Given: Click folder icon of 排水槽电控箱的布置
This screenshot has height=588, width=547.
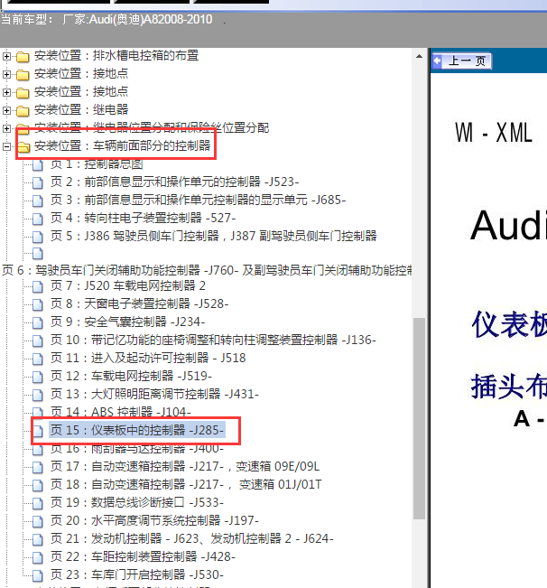Looking at the screenshot, I should click(x=23, y=57).
